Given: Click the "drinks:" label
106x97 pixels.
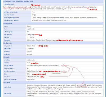Looking at the screenshot, I should pyautogui.click(x=7, y=63).
